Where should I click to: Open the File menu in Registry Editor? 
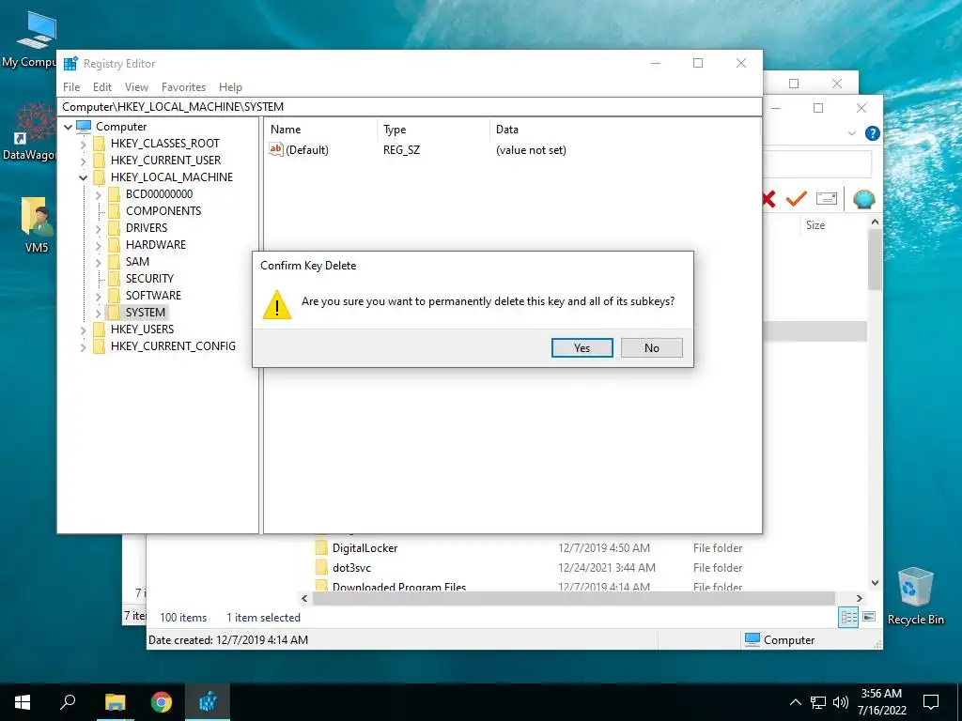[71, 87]
